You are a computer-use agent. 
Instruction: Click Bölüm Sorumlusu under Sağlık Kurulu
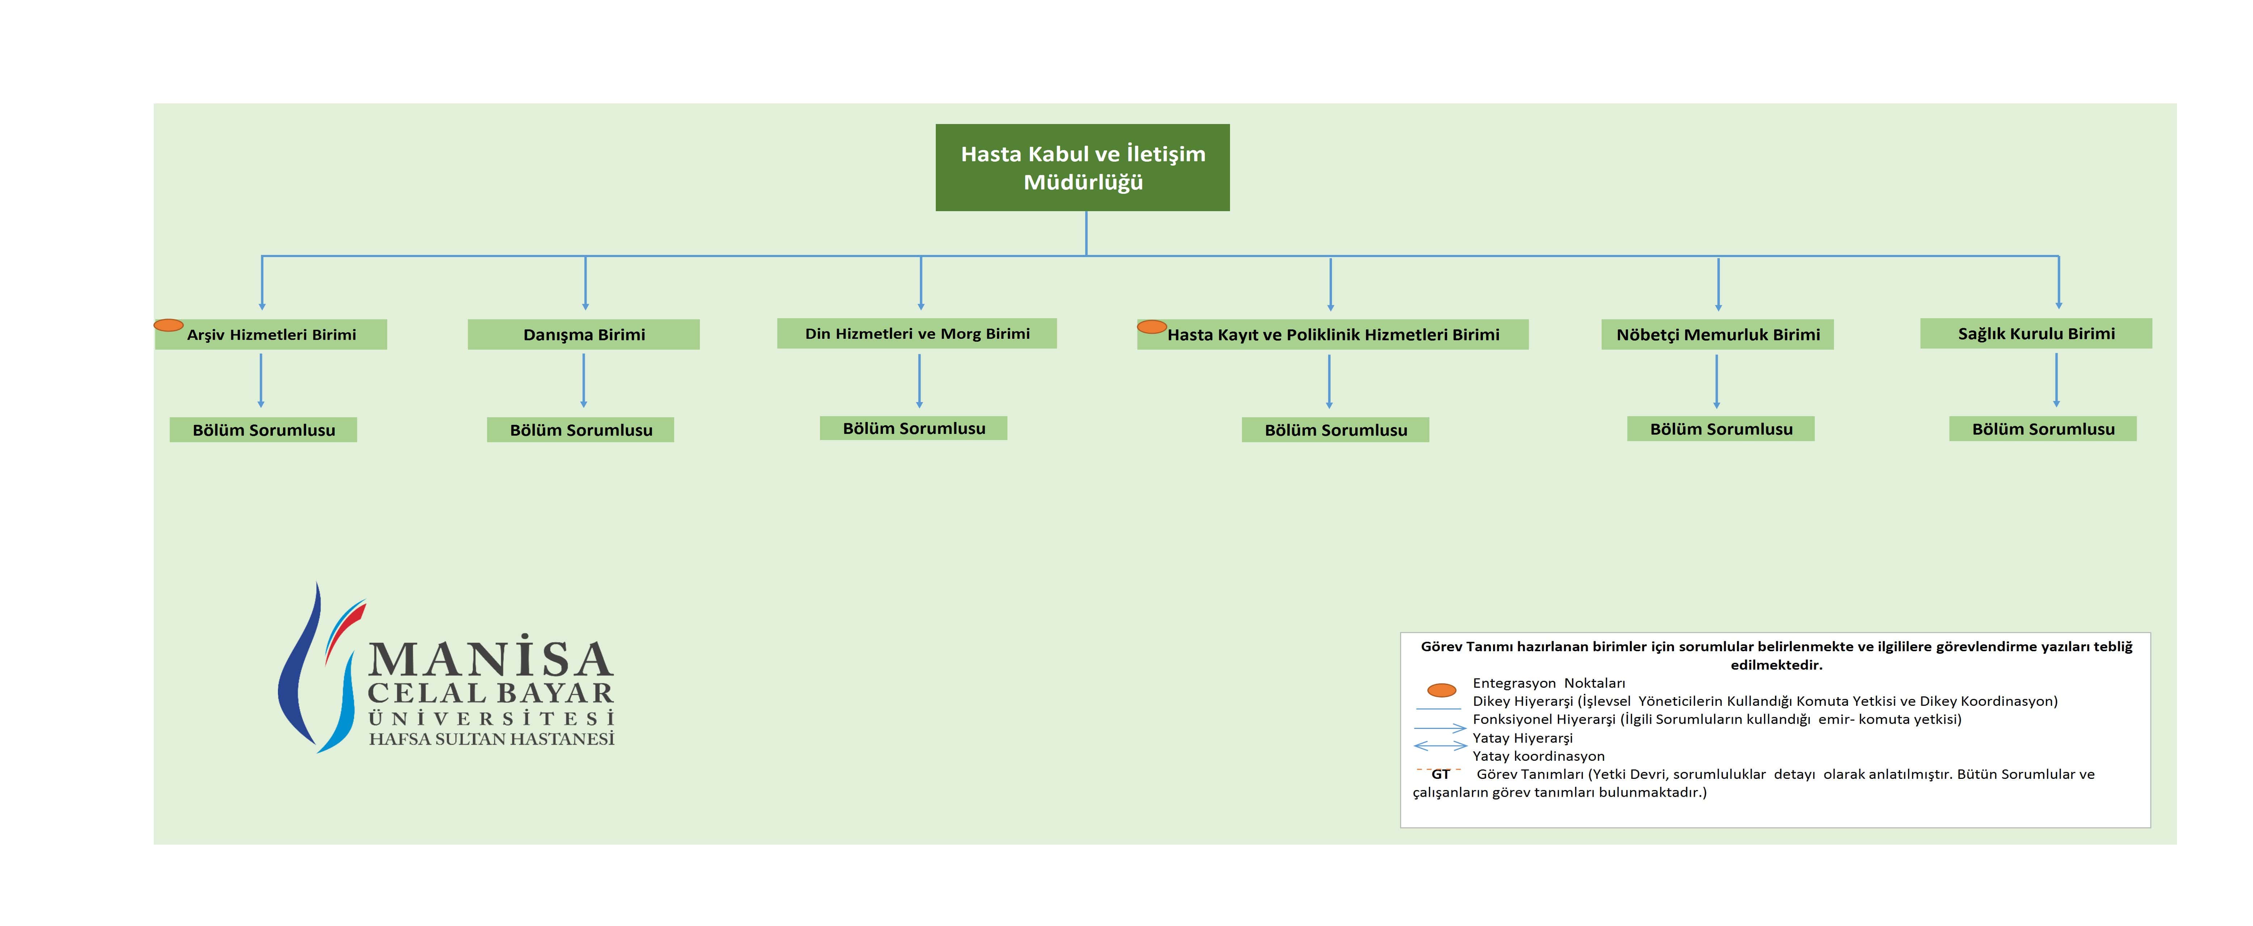[2042, 429]
